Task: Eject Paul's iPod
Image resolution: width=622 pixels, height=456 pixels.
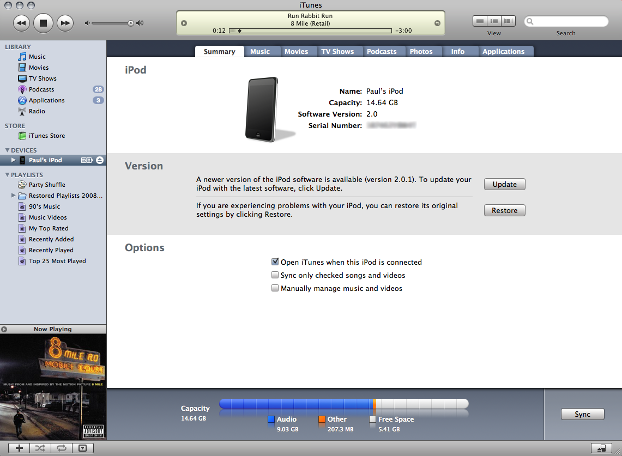Action: click(100, 160)
